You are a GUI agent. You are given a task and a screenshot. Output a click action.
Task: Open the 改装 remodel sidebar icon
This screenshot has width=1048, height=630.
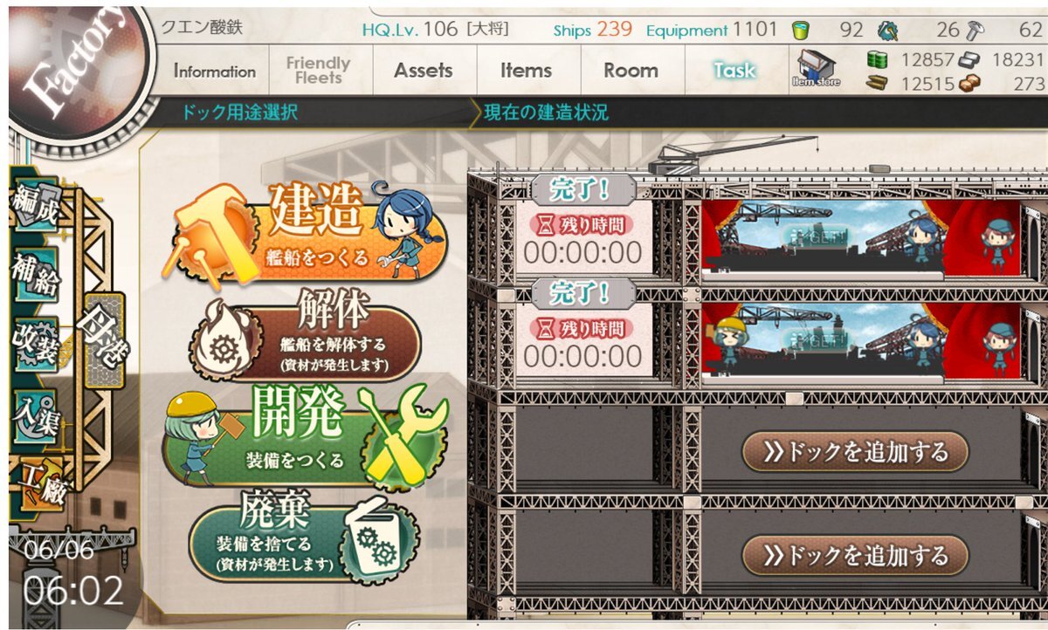click(35, 343)
